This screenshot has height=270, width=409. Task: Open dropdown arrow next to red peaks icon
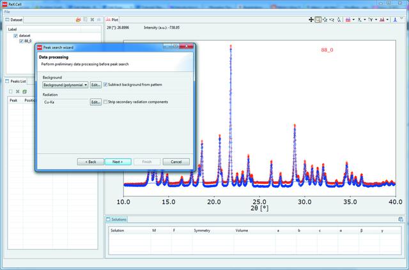388,20
